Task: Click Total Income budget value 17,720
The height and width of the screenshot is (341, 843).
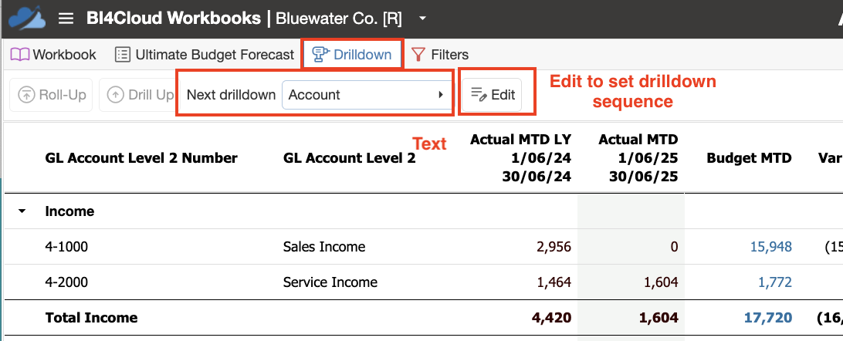Action: tap(767, 318)
